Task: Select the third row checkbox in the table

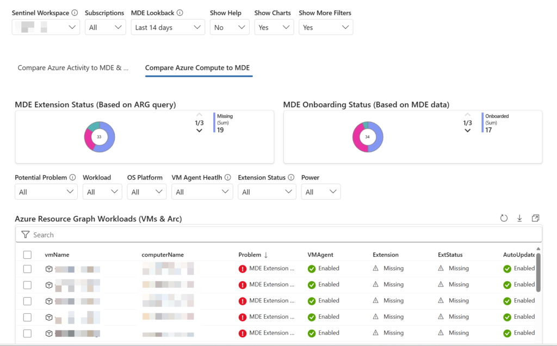Action: pos(27,301)
